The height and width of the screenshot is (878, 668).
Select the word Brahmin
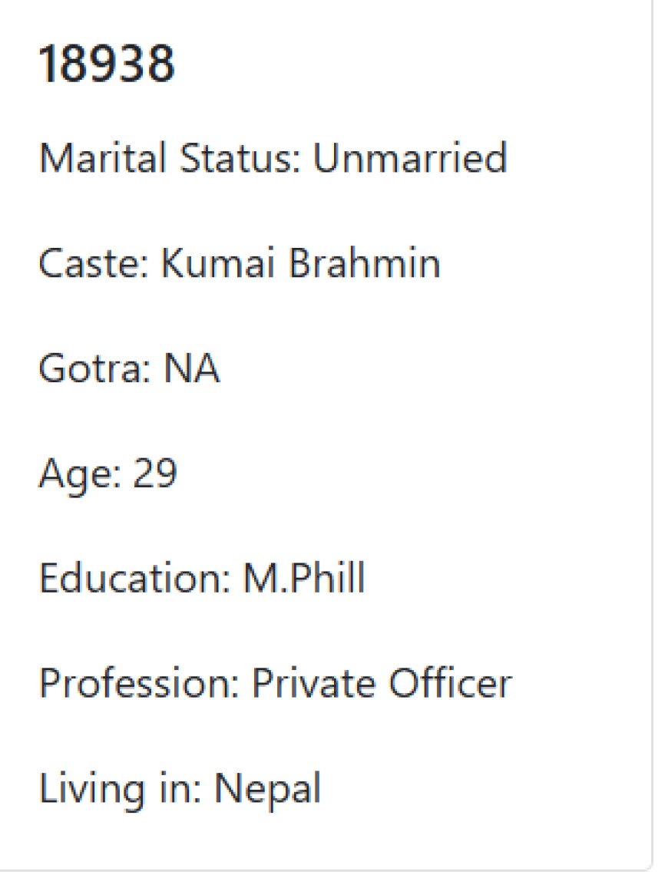[x=364, y=262]
